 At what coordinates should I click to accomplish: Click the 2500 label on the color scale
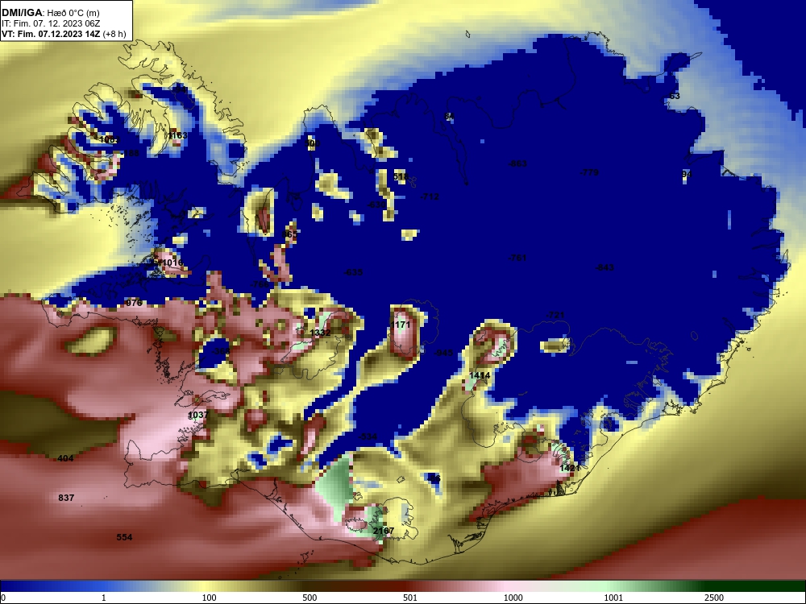(x=714, y=598)
